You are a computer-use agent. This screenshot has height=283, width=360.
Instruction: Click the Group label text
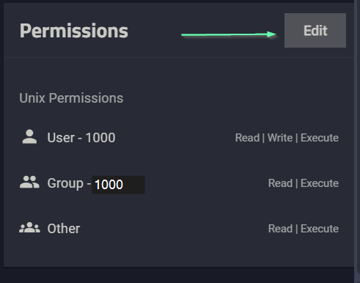65,183
